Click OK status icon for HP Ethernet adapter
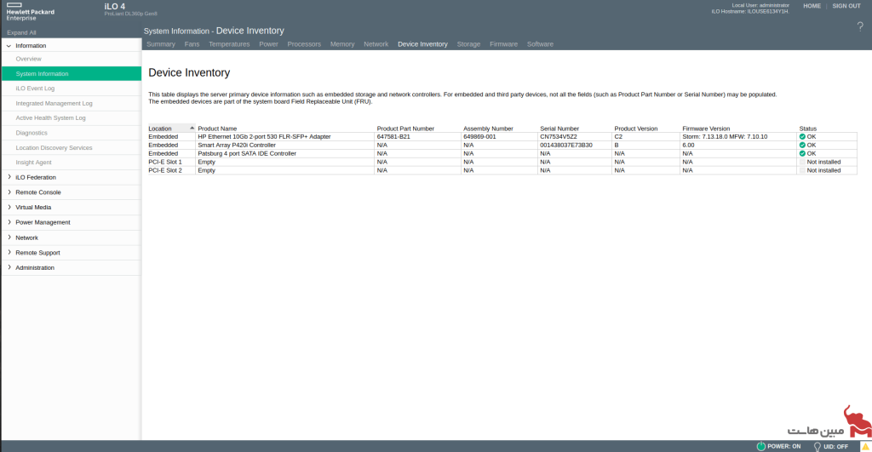872x452 pixels. (x=802, y=136)
